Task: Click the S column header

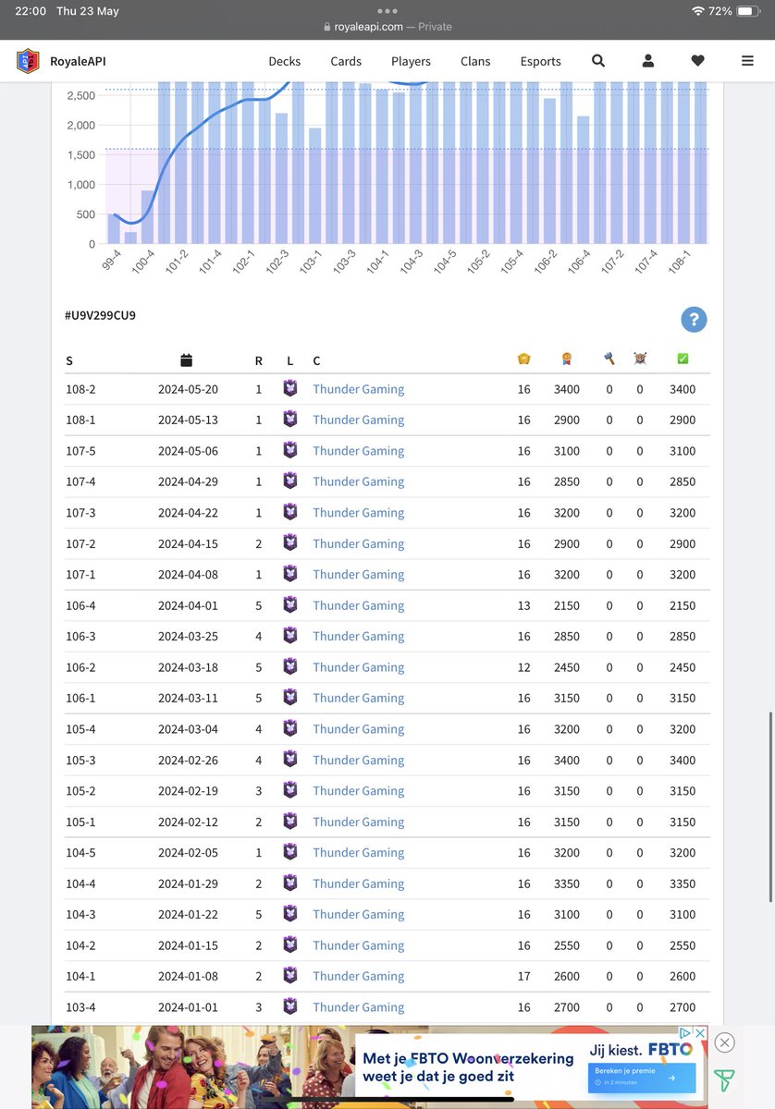Action: pos(69,360)
